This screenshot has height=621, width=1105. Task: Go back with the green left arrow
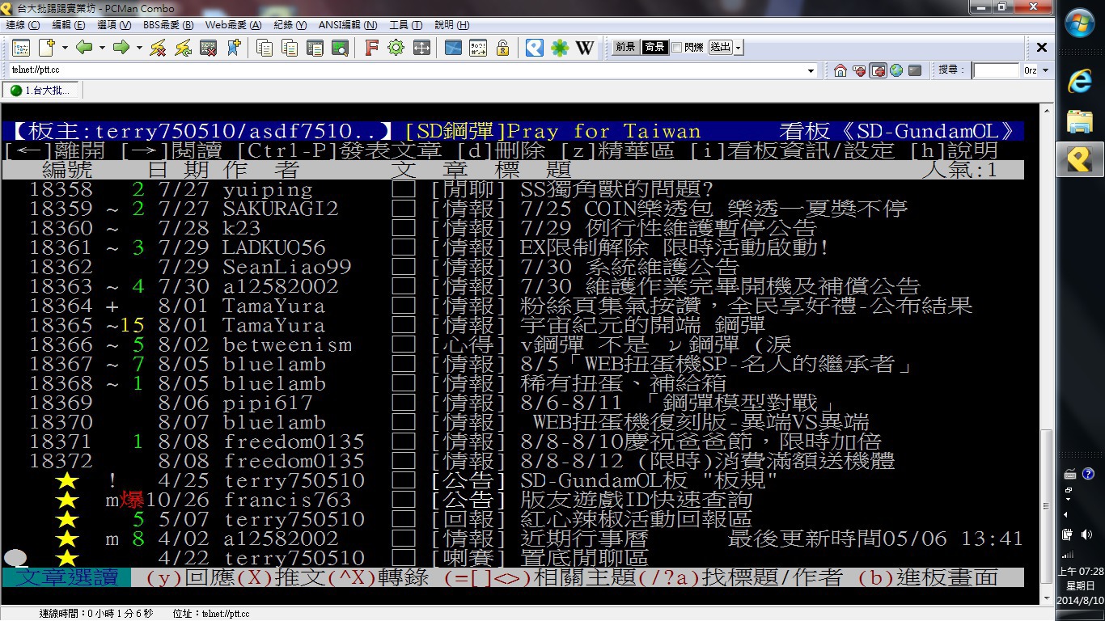click(x=83, y=48)
